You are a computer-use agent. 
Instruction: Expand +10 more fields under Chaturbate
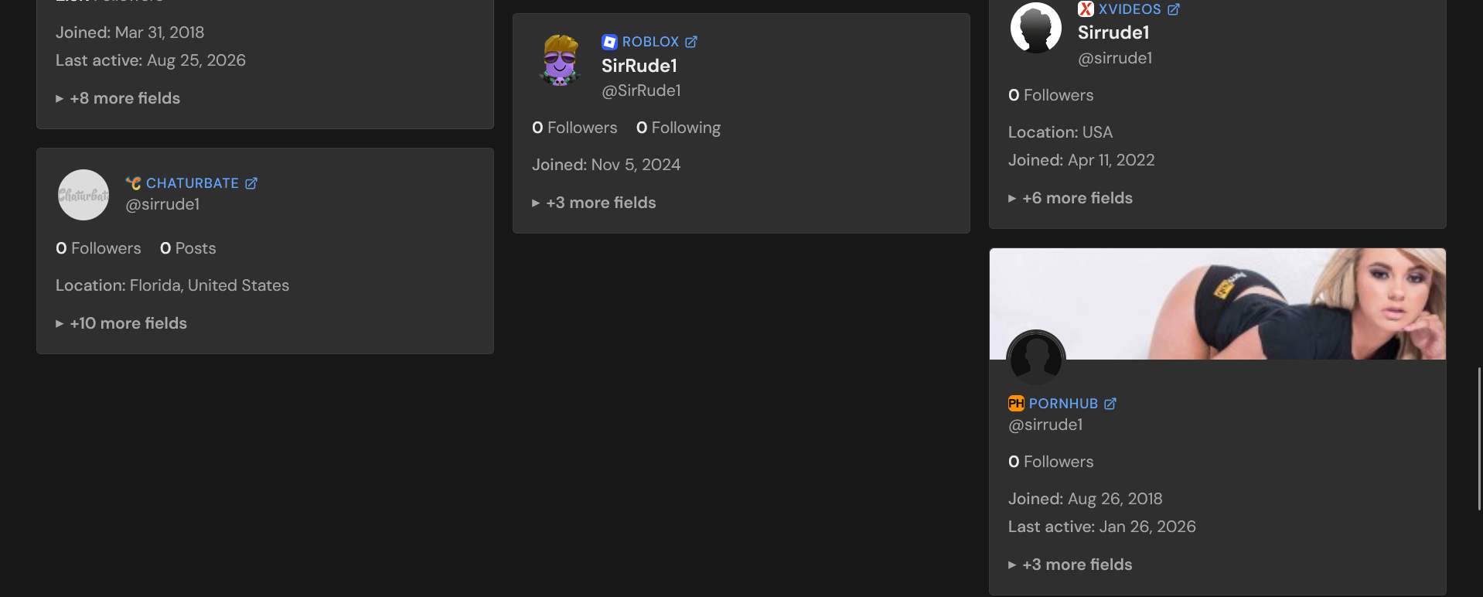tap(121, 323)
